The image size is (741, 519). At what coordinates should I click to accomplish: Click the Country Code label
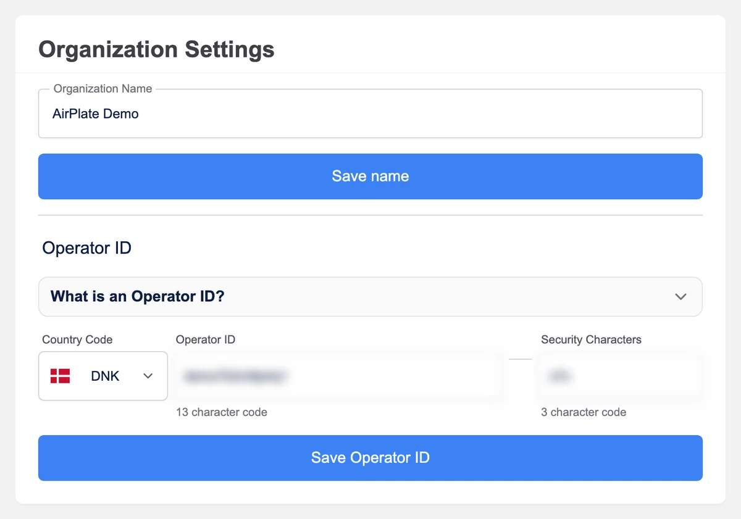[77, 339]
